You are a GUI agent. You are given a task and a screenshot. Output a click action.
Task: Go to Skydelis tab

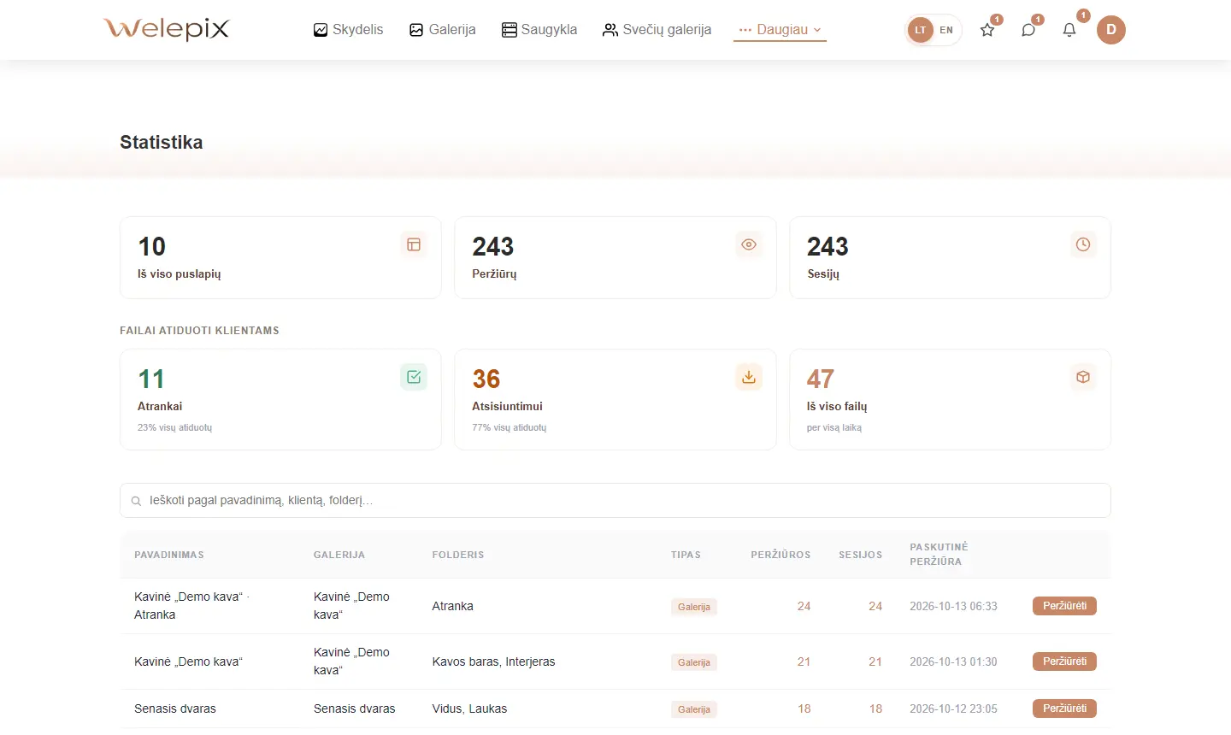coord(349,30)
